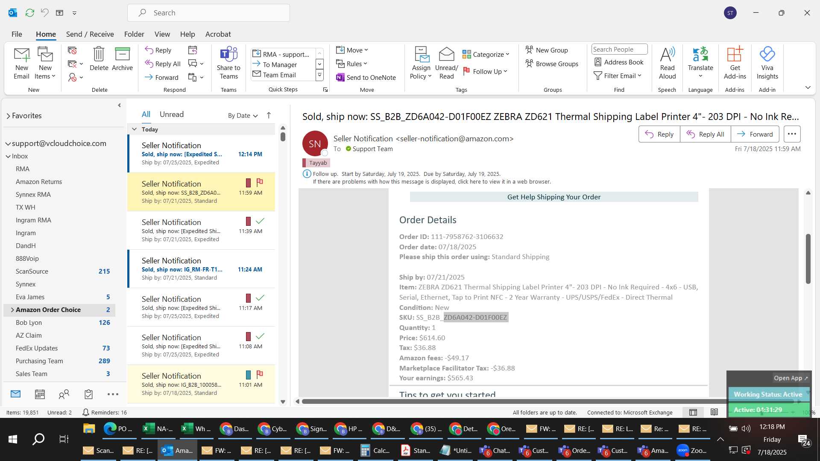Toggle completed checkmark on 11:17 AM message
820x461 pixels.
[260, 298]
